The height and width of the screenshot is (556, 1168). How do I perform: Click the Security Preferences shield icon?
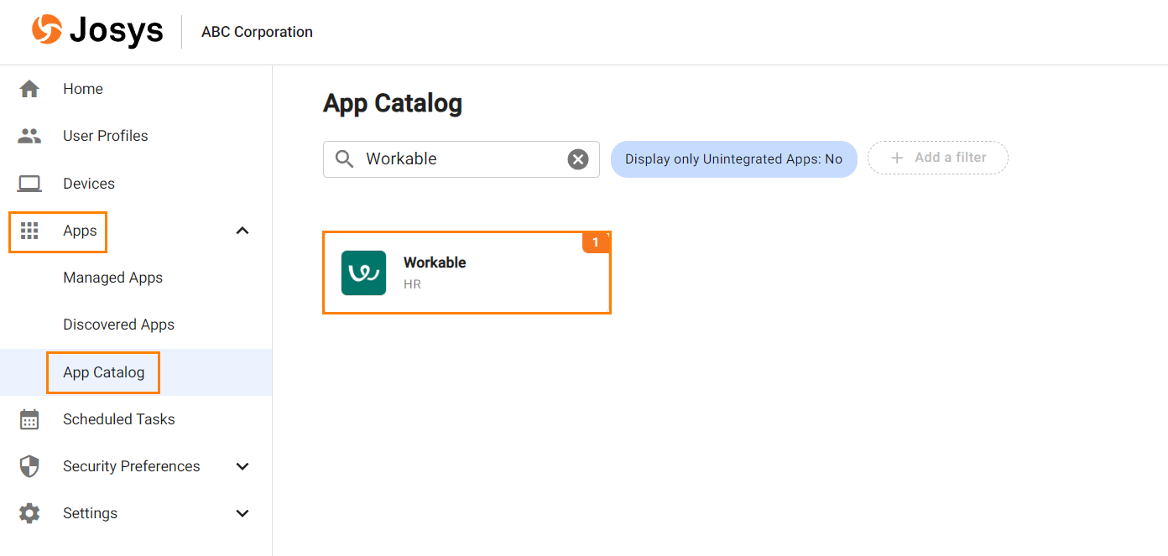(29, 466)
